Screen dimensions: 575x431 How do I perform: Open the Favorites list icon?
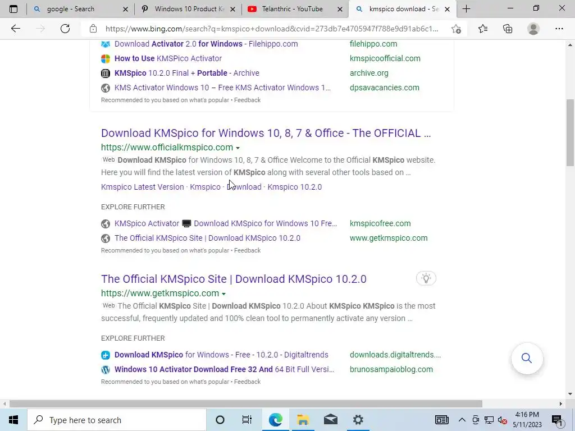483,29
